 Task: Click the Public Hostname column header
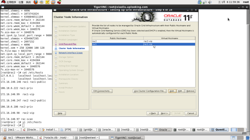(x=118, y=38)
